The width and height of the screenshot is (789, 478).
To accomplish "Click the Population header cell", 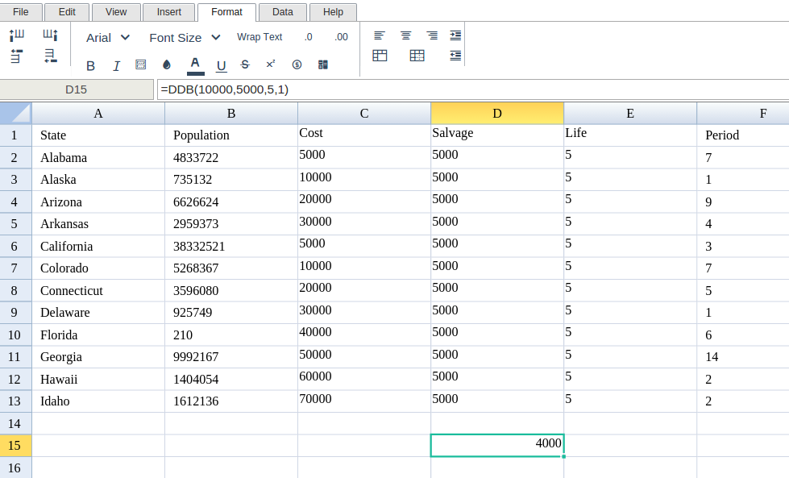I will coord(231,135).
